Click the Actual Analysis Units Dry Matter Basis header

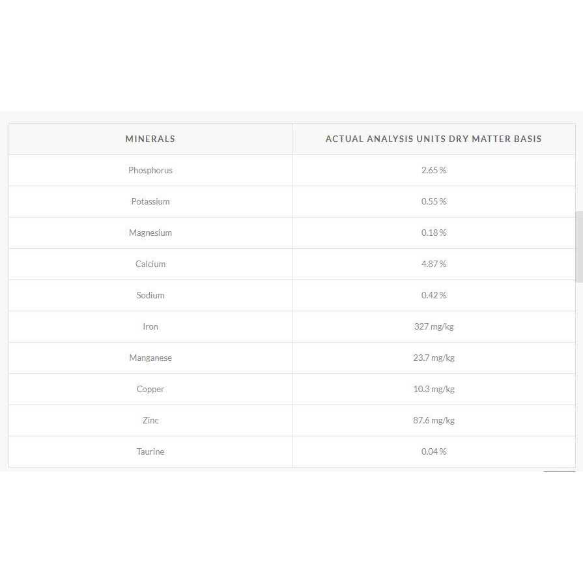click(433, 139)
